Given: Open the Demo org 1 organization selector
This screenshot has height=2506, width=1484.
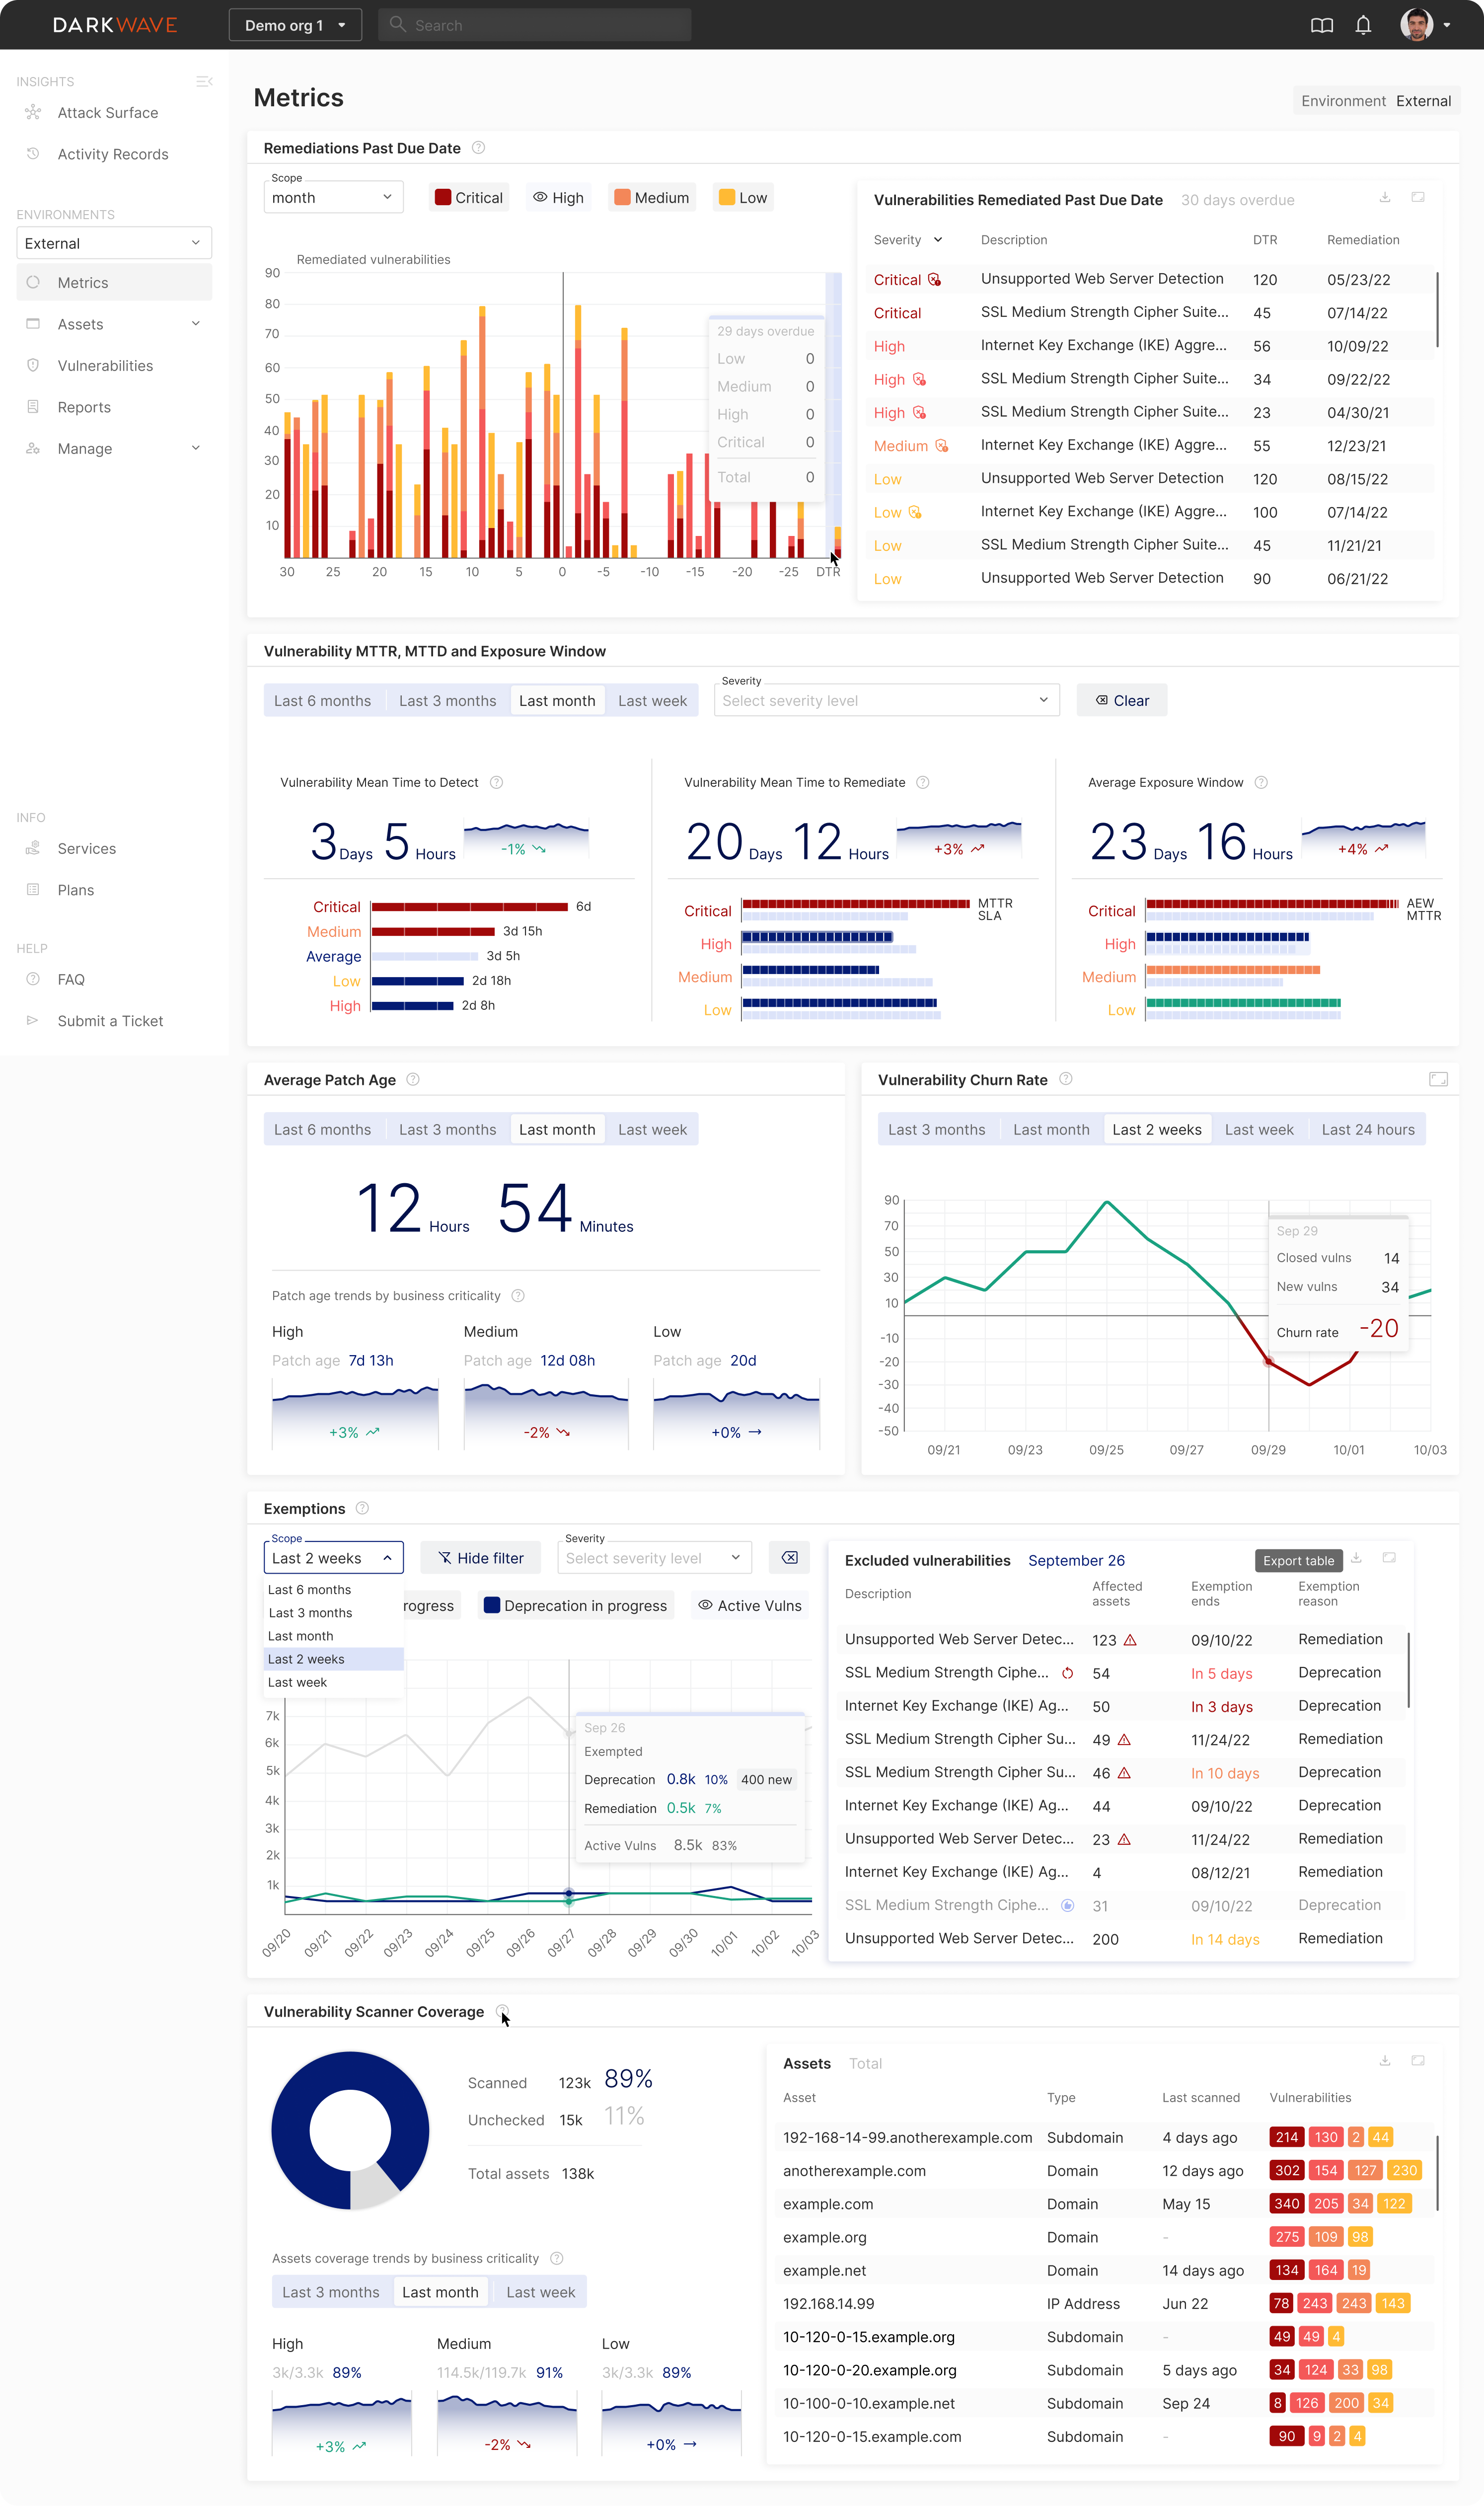Looking at the screenshot, I should [294, 25].
